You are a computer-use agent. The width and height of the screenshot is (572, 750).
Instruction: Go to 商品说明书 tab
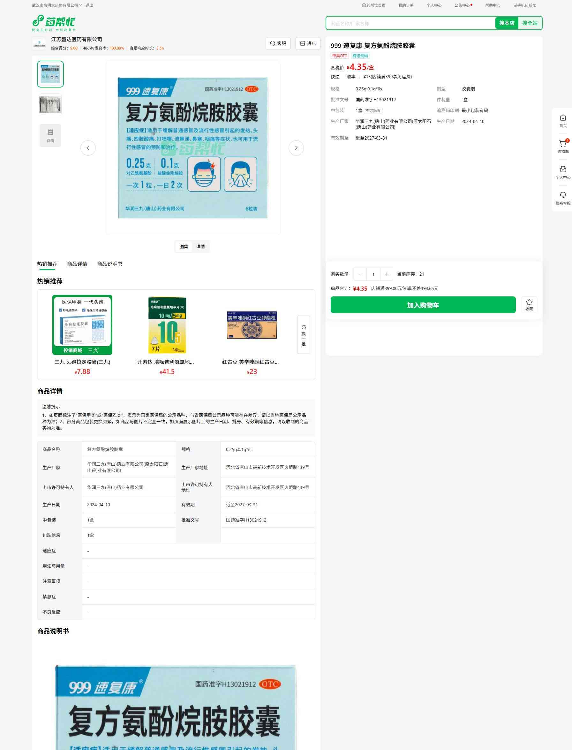tap(109, 264)
